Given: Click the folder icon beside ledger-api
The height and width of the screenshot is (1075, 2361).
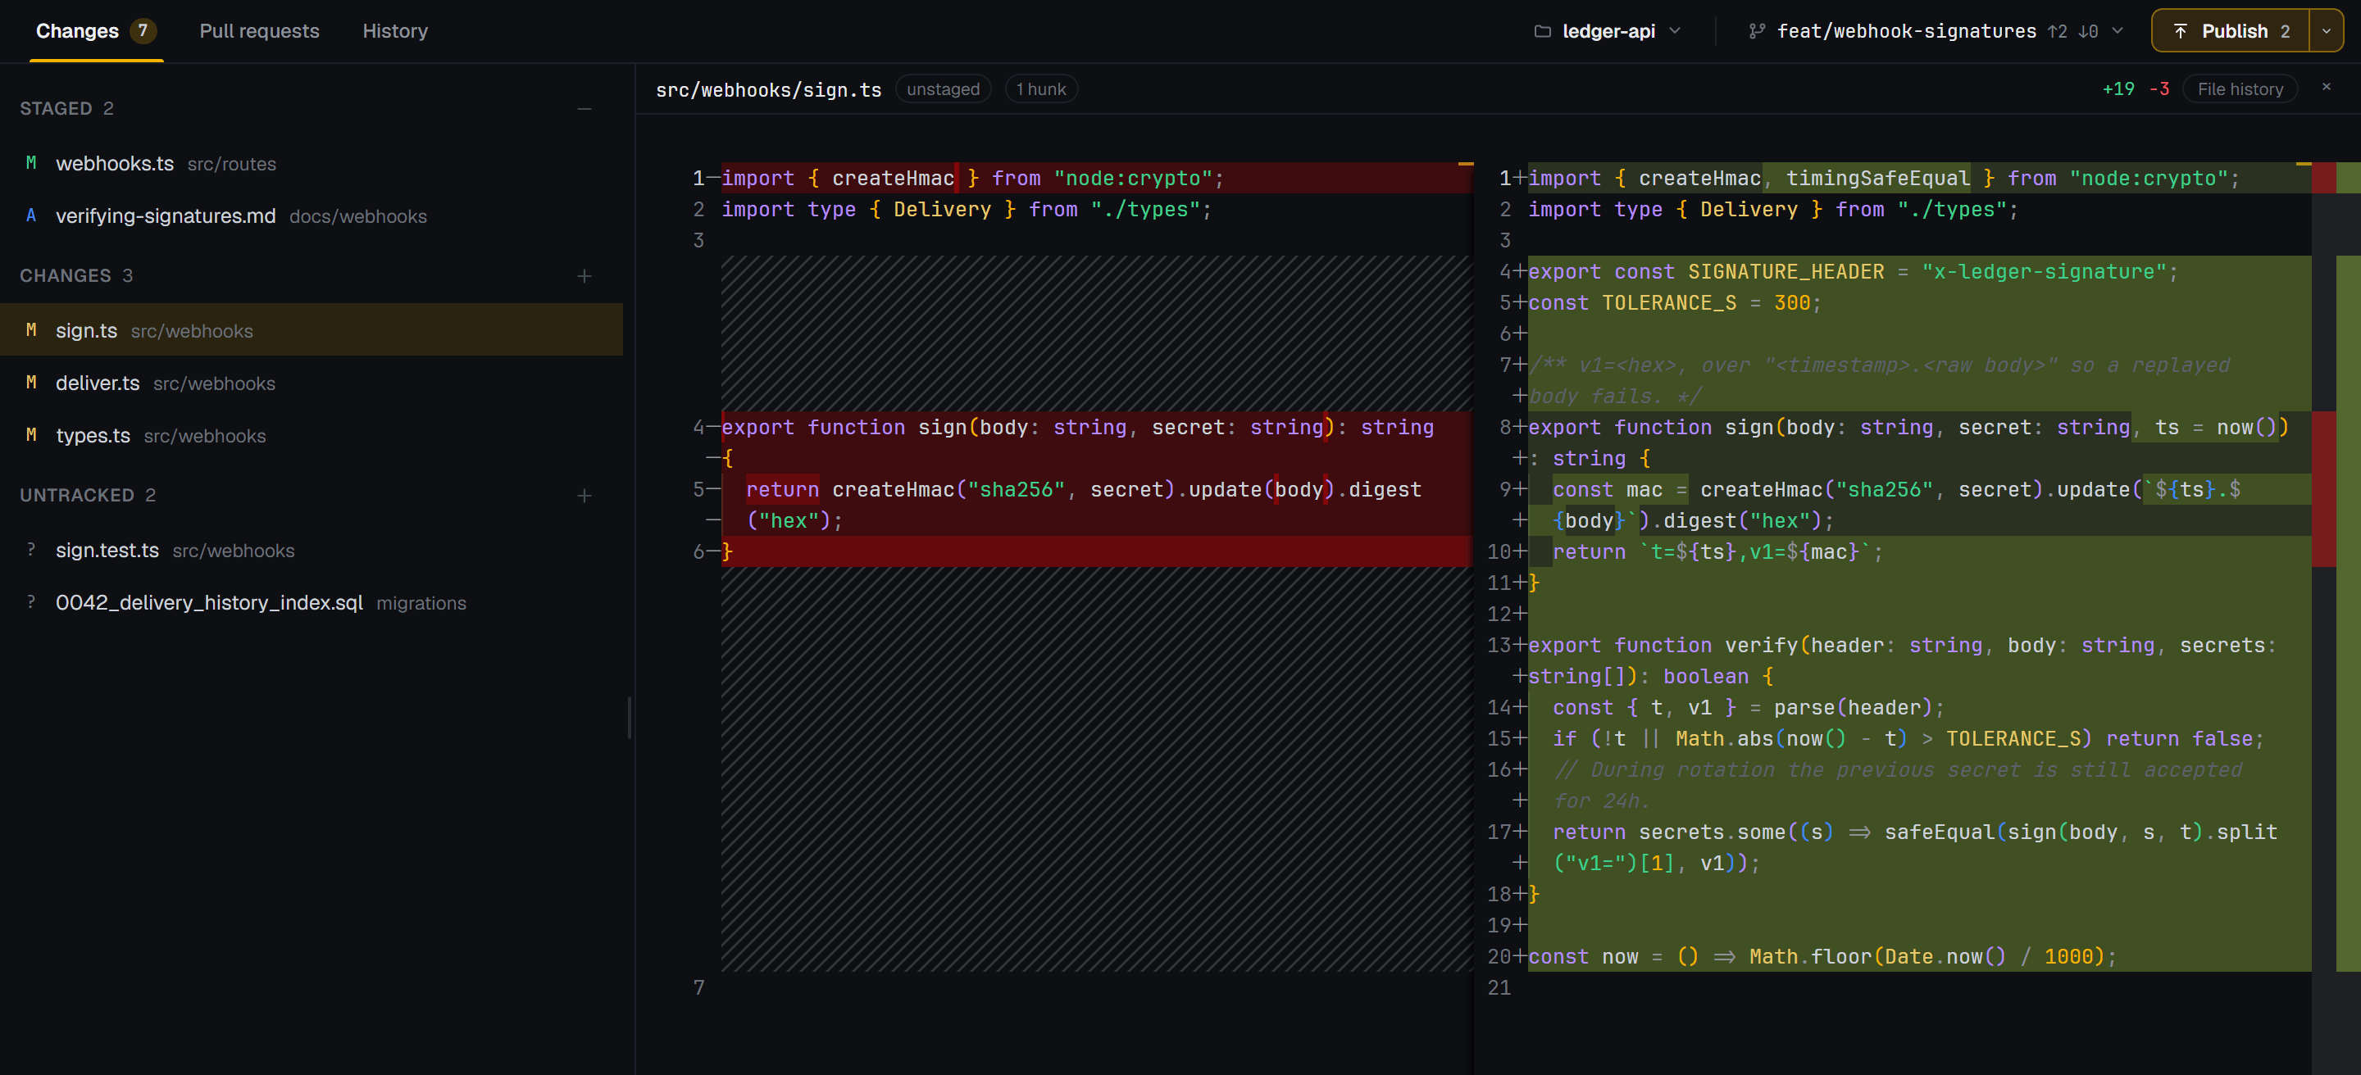Looking at the screenshot, I should [1543, 31].
